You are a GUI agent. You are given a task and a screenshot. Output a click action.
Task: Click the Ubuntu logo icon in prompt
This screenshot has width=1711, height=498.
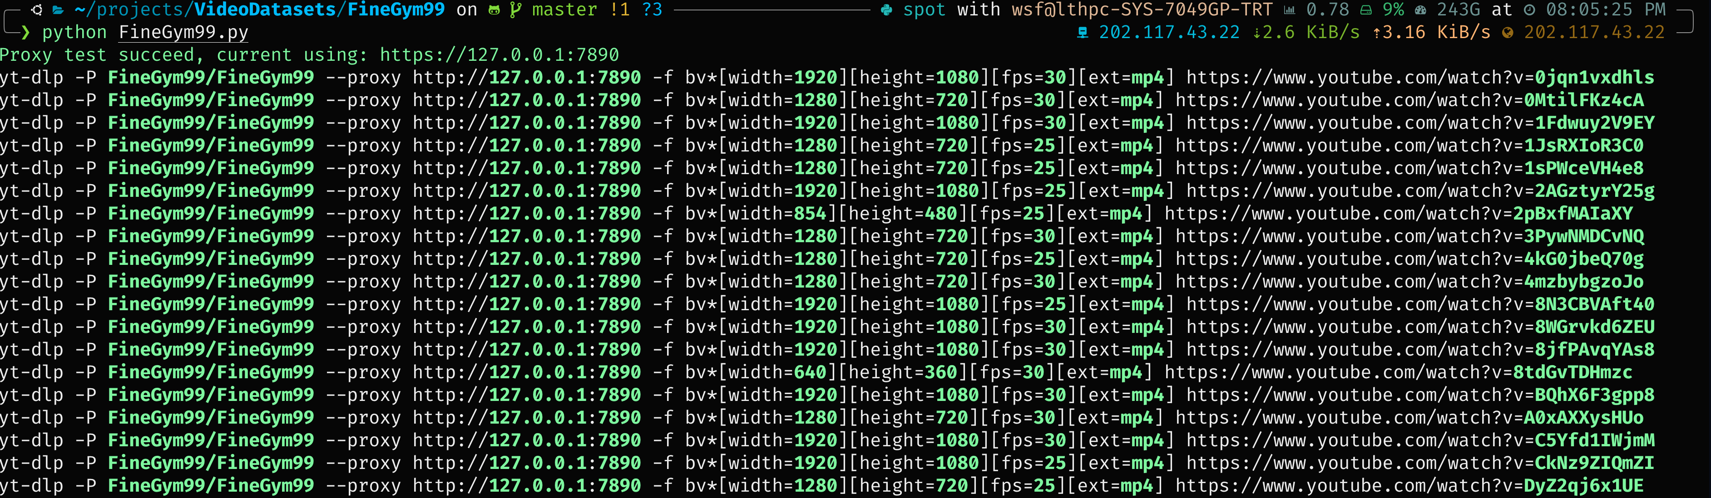[x=37, y=9]
